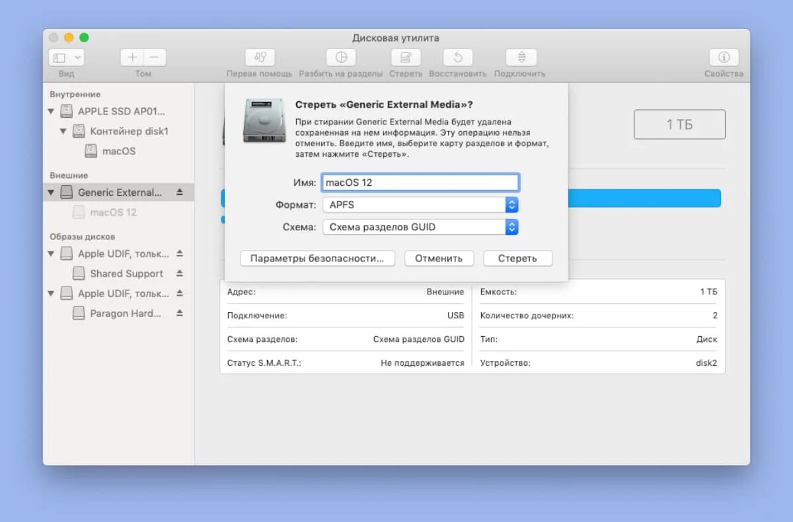Open the Формат APFS dropdown
The image size is (793, 522).
coord(420,205)
